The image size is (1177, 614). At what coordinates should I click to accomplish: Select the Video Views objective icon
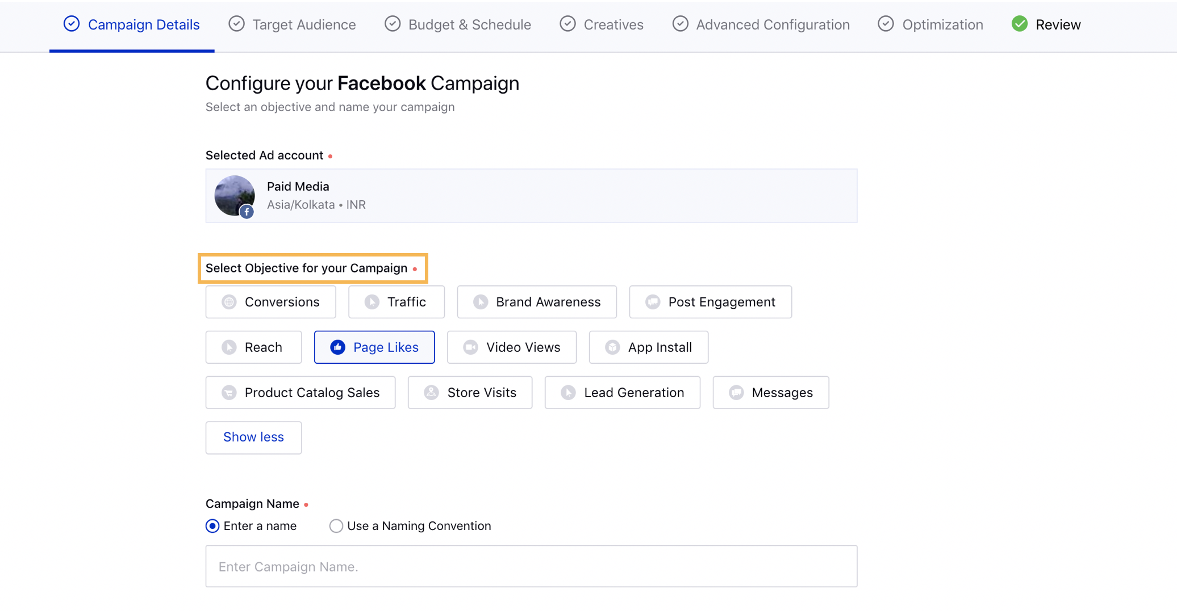(469, 347)
